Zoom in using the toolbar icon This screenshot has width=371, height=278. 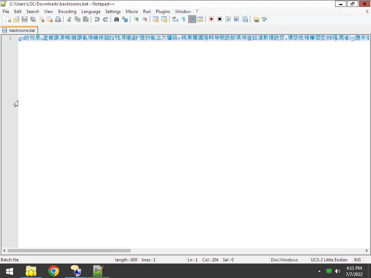pos(136,20)
